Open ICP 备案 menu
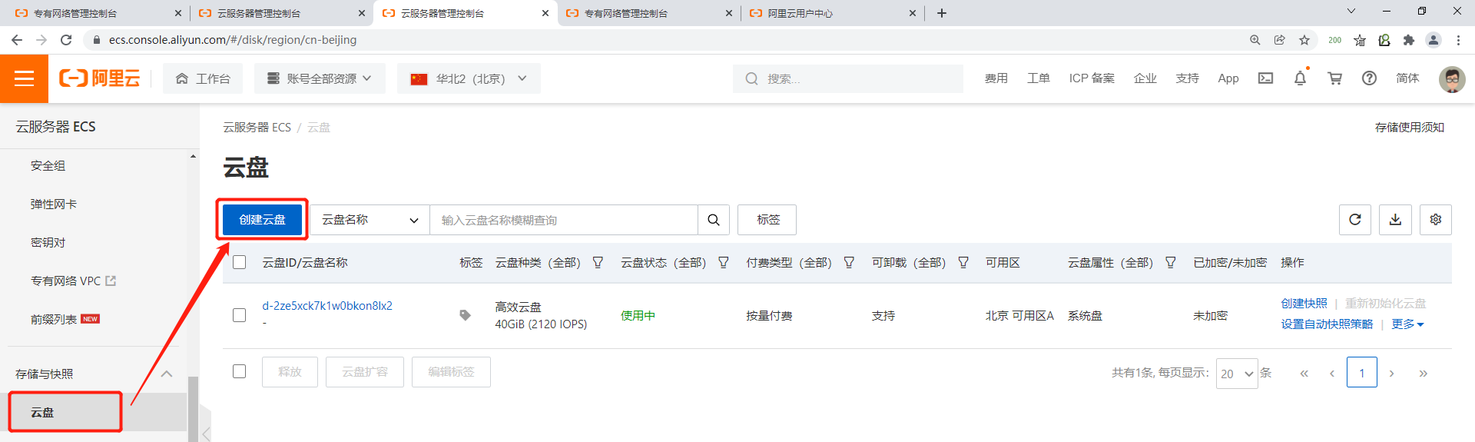 point(1092,78)
